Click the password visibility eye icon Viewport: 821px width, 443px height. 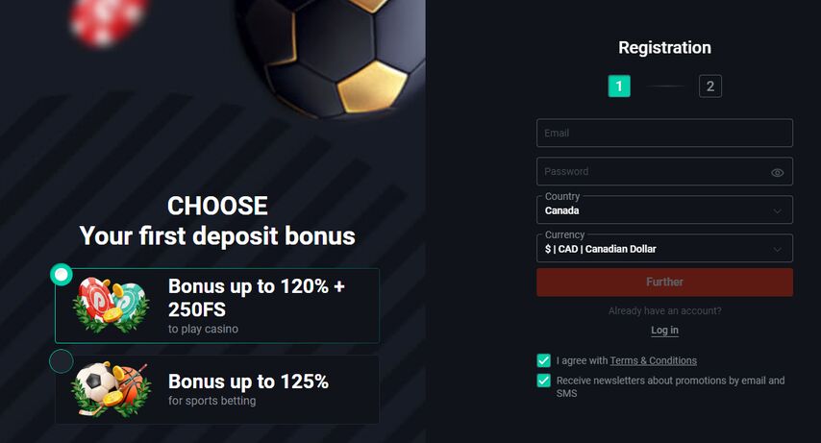coord(777,173)
